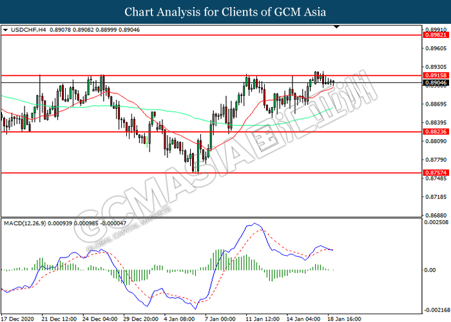Click the 18 Jan 16:00 time label
Image resolution: width=451 pixels, height=322 pixels.
pos(344,319)
